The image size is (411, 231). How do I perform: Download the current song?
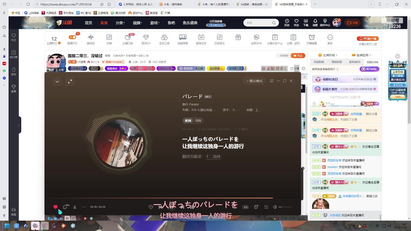pyautogui.click(x=74, y=207)
